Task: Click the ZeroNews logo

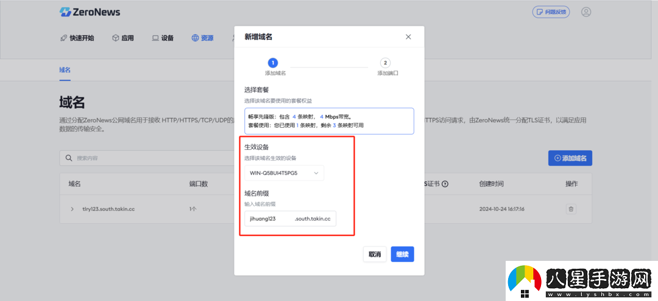Action: point(90,12)
